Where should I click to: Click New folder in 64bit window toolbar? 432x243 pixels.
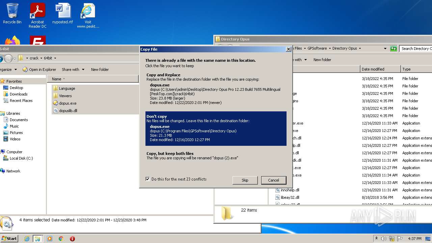pos(100,70)
